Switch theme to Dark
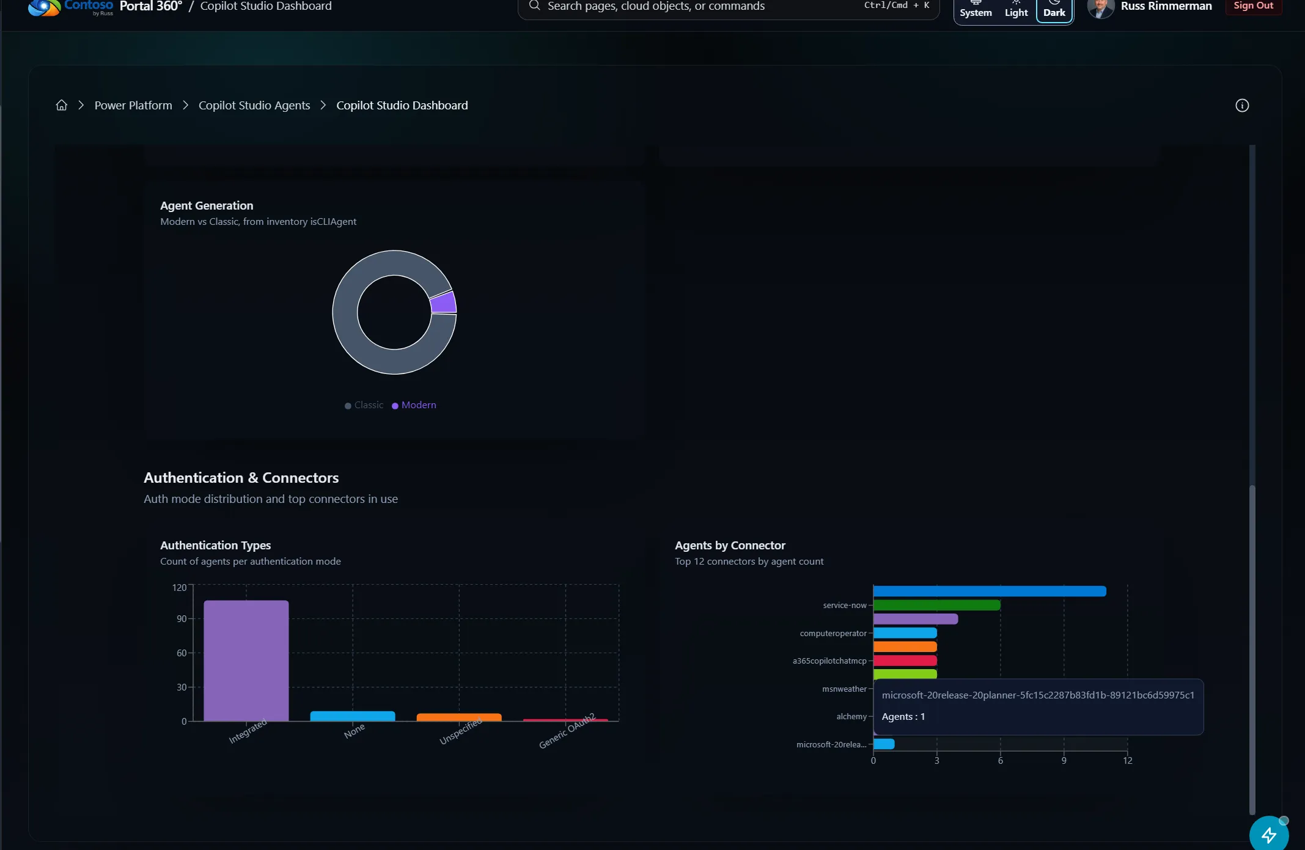The height and width of the screenshot is (850, 1305). 1054,10
